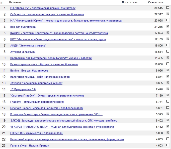Open statistics icon for КАДИС row
Image resolution: width=171 pixels, height=149 pixels.
pyautogui.click(x=168, y=32)
